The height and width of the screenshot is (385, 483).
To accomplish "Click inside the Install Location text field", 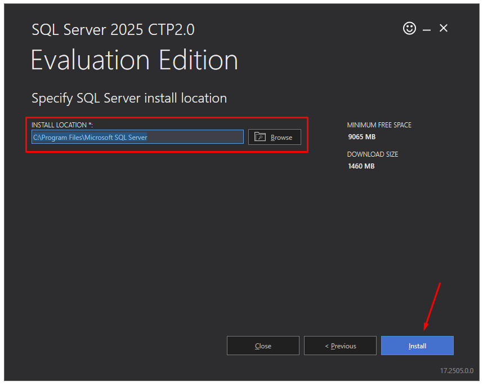I will click(137, 136).
